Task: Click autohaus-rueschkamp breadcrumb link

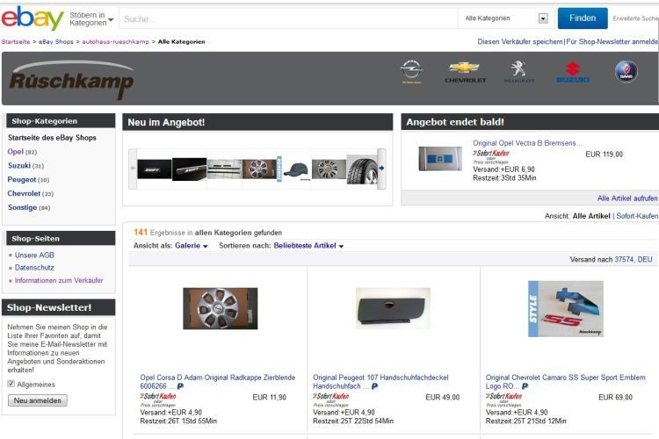Action: click(x=116, y=41)
